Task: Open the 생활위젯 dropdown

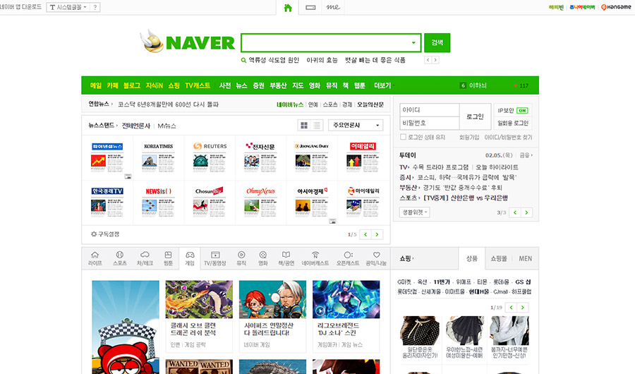Action: tap(415, 212)
